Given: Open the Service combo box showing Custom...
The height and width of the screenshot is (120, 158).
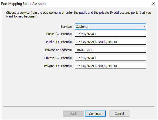Looking at the screenshot, I should pyautogui.click(x=111, y=27).
